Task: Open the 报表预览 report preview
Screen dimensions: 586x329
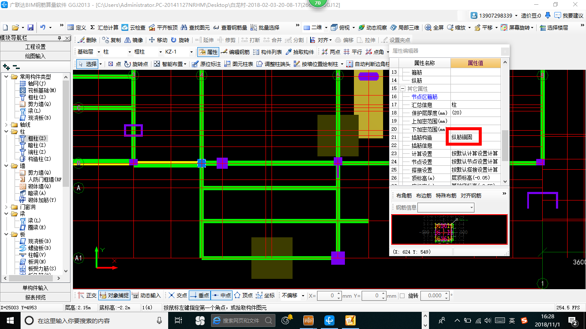Action: (x=36, y=297)
